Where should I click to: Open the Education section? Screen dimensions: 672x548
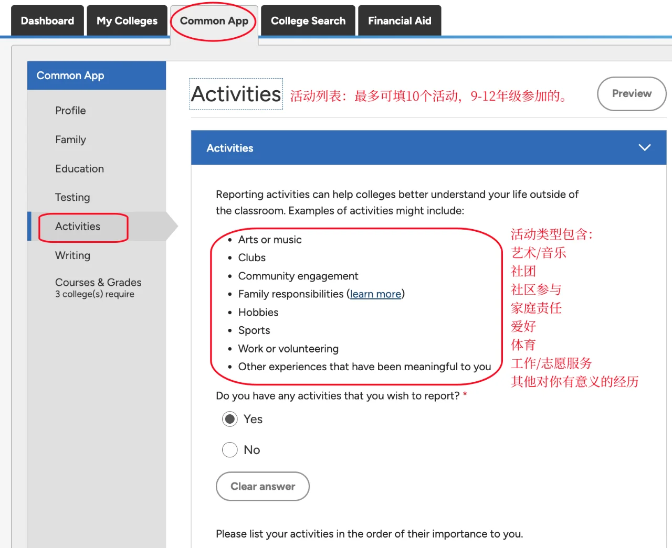pos(79,168)
